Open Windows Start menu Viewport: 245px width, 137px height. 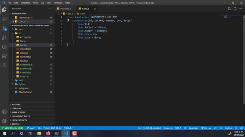[4, 134]
